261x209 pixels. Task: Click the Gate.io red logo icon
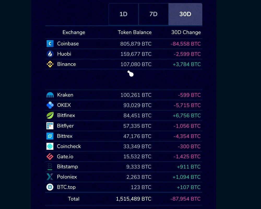tap(50, 156)
